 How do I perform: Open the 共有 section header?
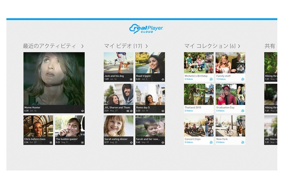click(270, 46)
